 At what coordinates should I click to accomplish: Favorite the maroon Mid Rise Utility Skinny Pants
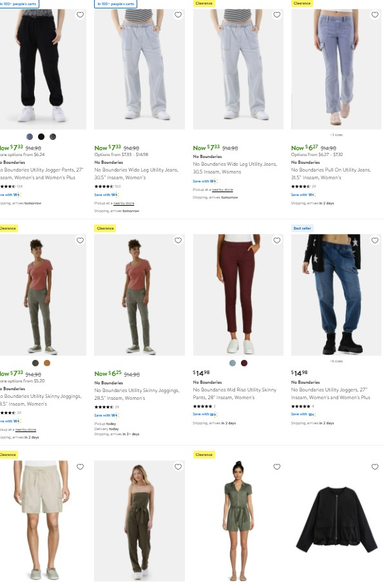[276, 241]
